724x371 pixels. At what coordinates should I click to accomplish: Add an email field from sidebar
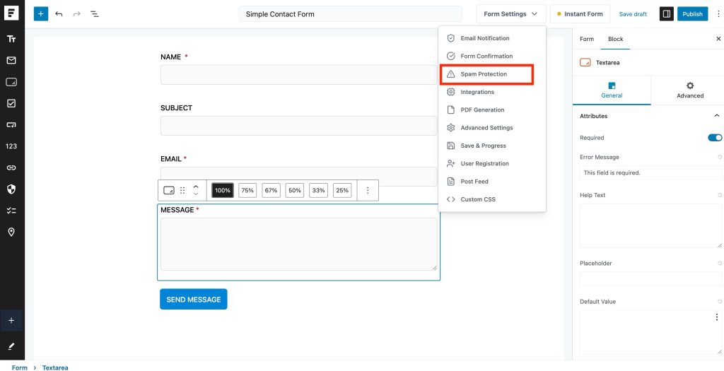click(11, 61)
